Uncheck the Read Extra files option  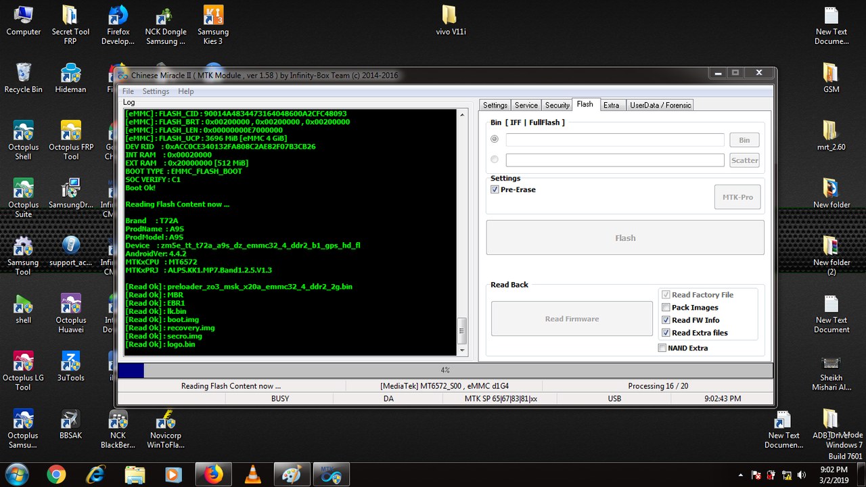coord(666,333)
